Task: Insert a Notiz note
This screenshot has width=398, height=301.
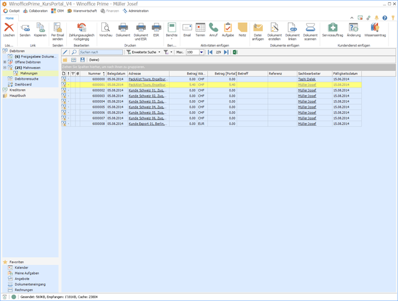Action: (242, 28)
